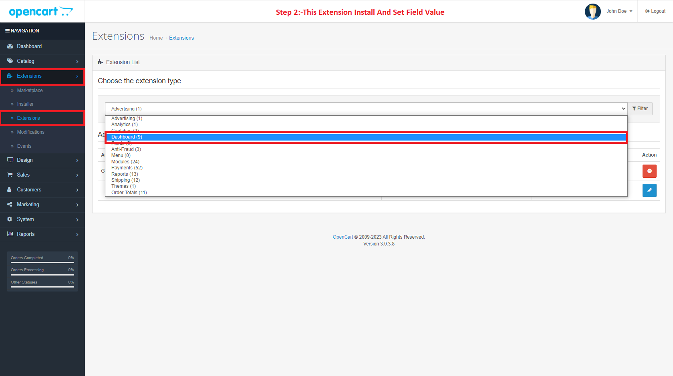
Task: Click the Sales shopping cart icon
Action: 10,175
